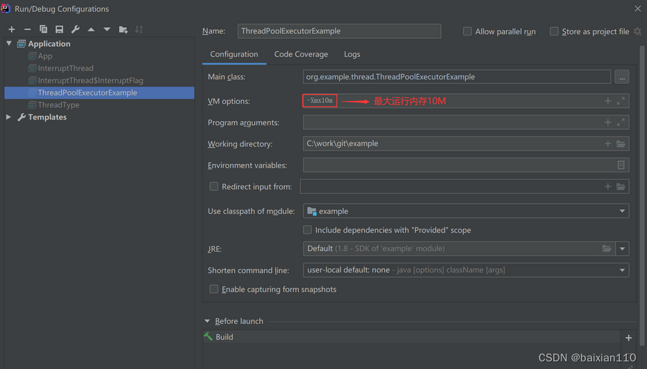
Task: Add a Before launch task with plus
Action: [628, 338]
